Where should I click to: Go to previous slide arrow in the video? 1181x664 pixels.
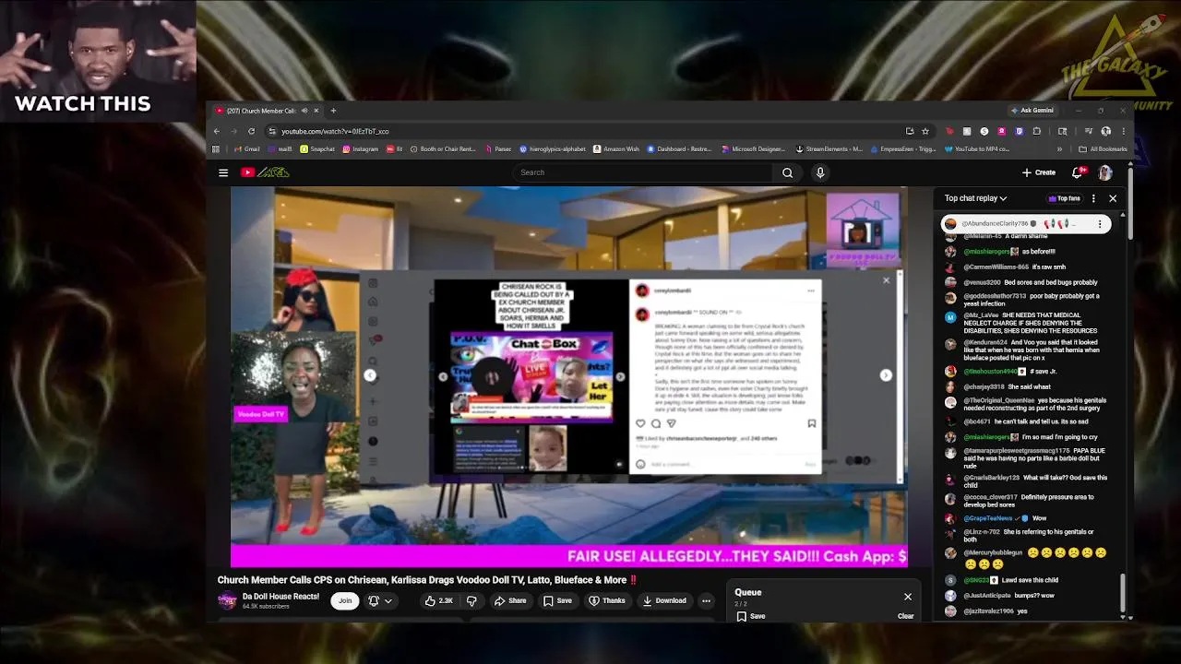[x=370, y=375]
